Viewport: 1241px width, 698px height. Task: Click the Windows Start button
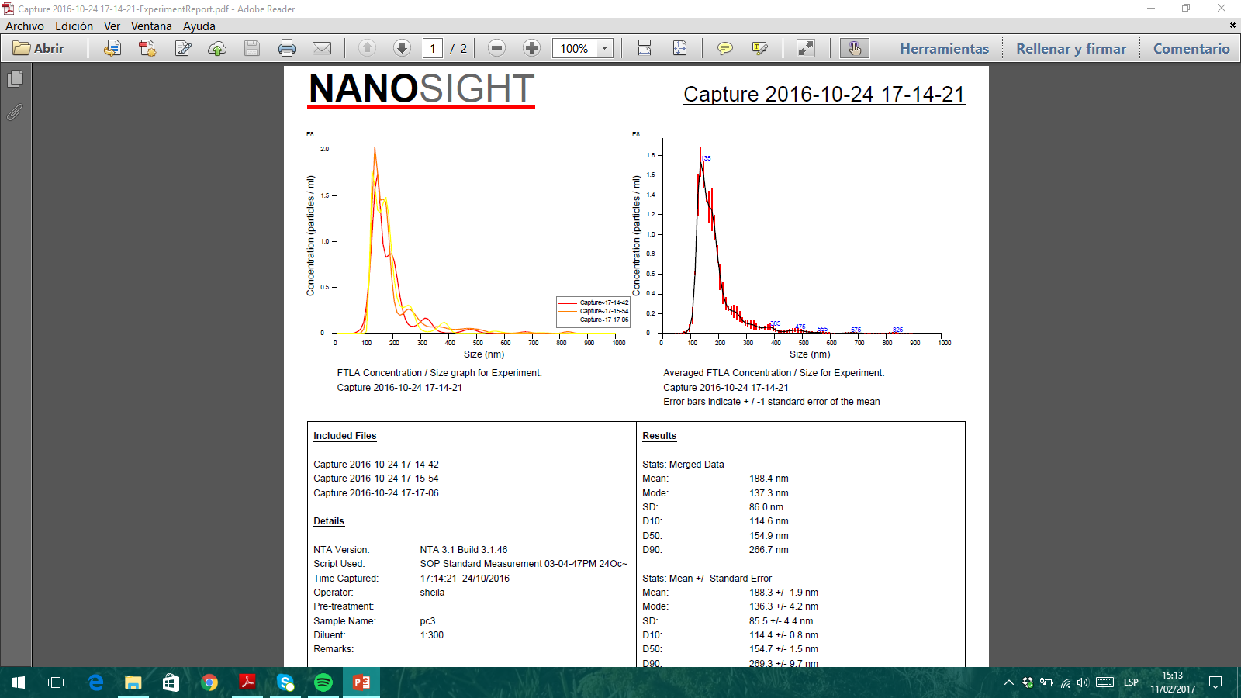19,682
